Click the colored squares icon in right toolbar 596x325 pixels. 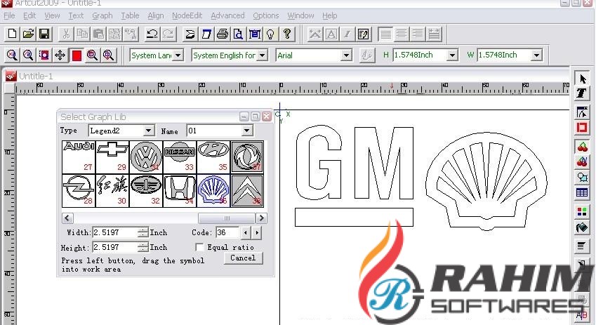click(x=582, y=211)
